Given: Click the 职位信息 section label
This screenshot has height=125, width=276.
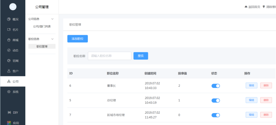Looking at the screenshot, I should pos(34,39).
